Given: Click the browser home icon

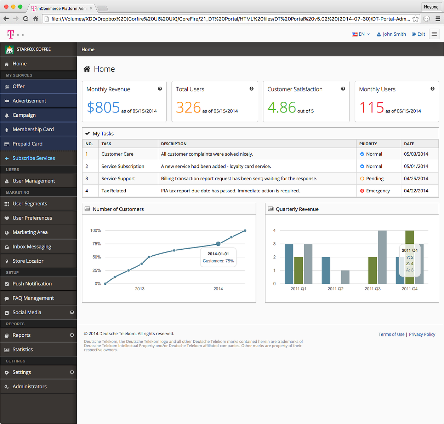Looking at the screenshot, I should pyautogui.click(x=35, y=19).
